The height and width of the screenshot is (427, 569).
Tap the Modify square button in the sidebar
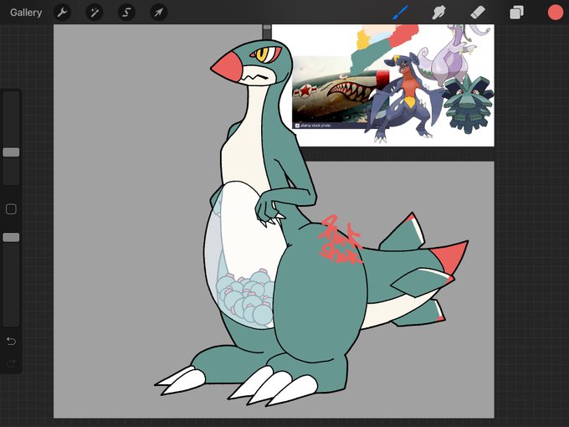[x=11, y=209]
